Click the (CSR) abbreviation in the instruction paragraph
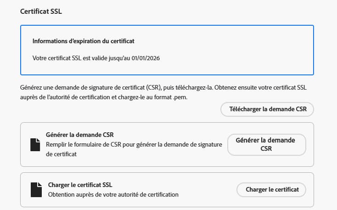Screen dimensions: 337x210 (x=153, y=88)
